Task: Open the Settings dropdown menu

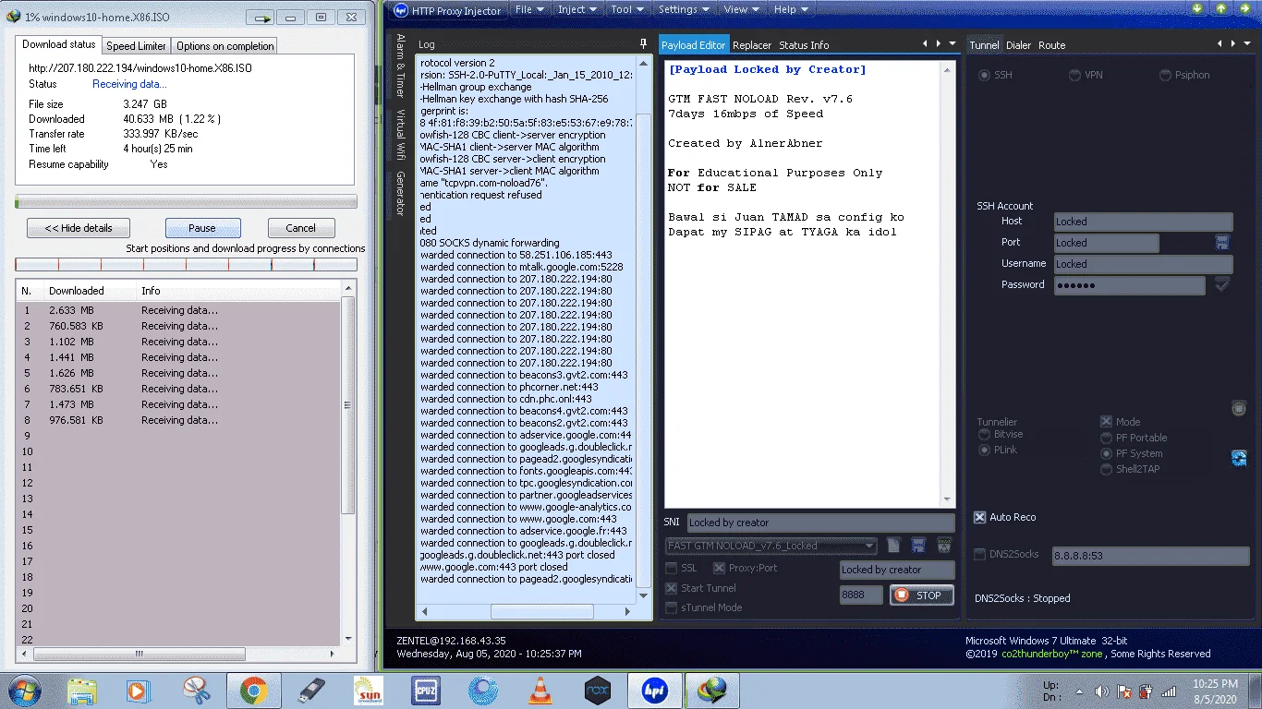Action: tap(684, 9)
